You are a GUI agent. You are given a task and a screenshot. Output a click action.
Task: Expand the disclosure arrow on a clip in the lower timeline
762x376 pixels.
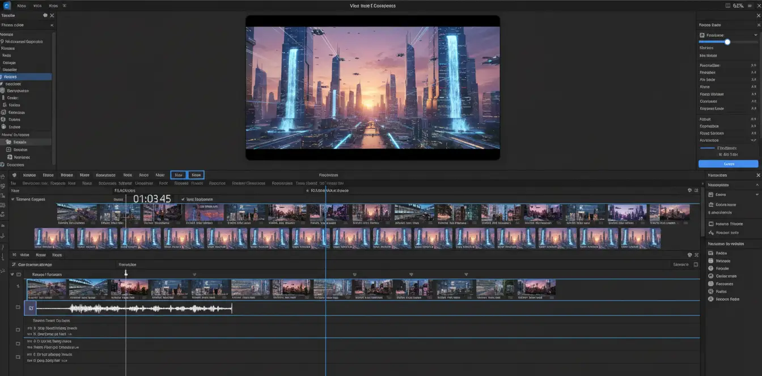click(x=194, y=274)
